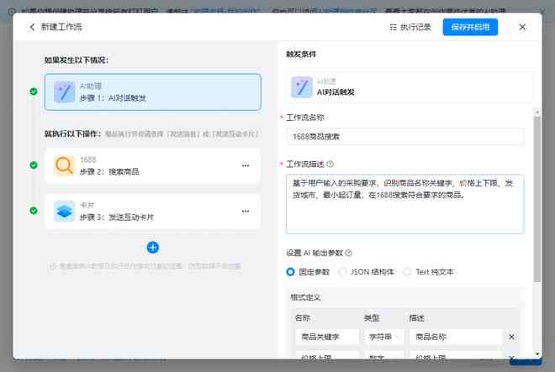Viewport: 555px width, 372px height.
Task: Focus the 工作流名称 input field
Action: (x=405, y=137)
